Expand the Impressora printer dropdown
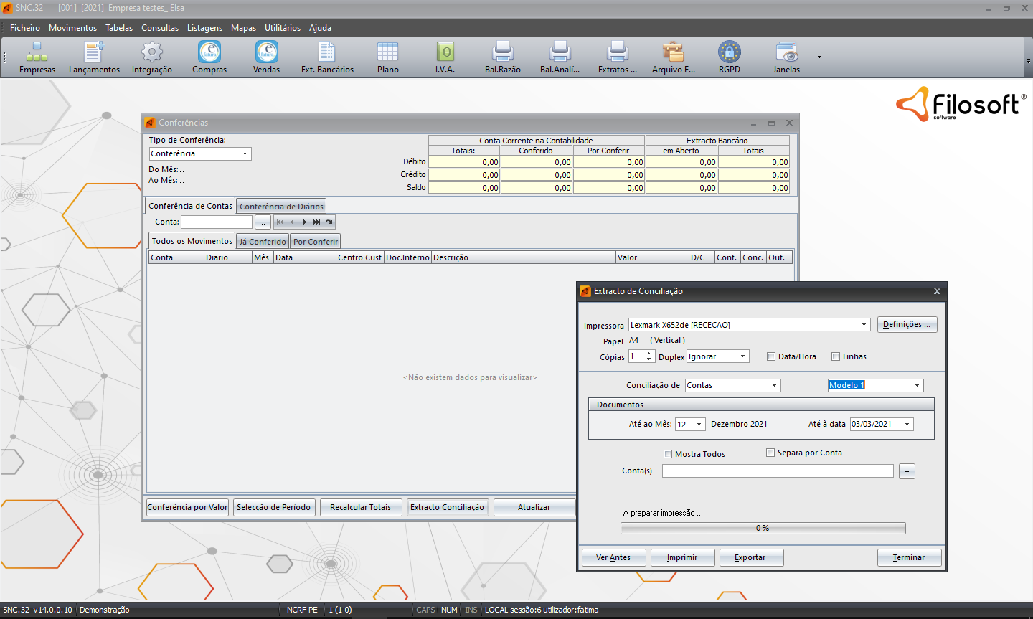The width and height of the screenshot is (1033, 619). pyautogui.click(x=864, y=325)
